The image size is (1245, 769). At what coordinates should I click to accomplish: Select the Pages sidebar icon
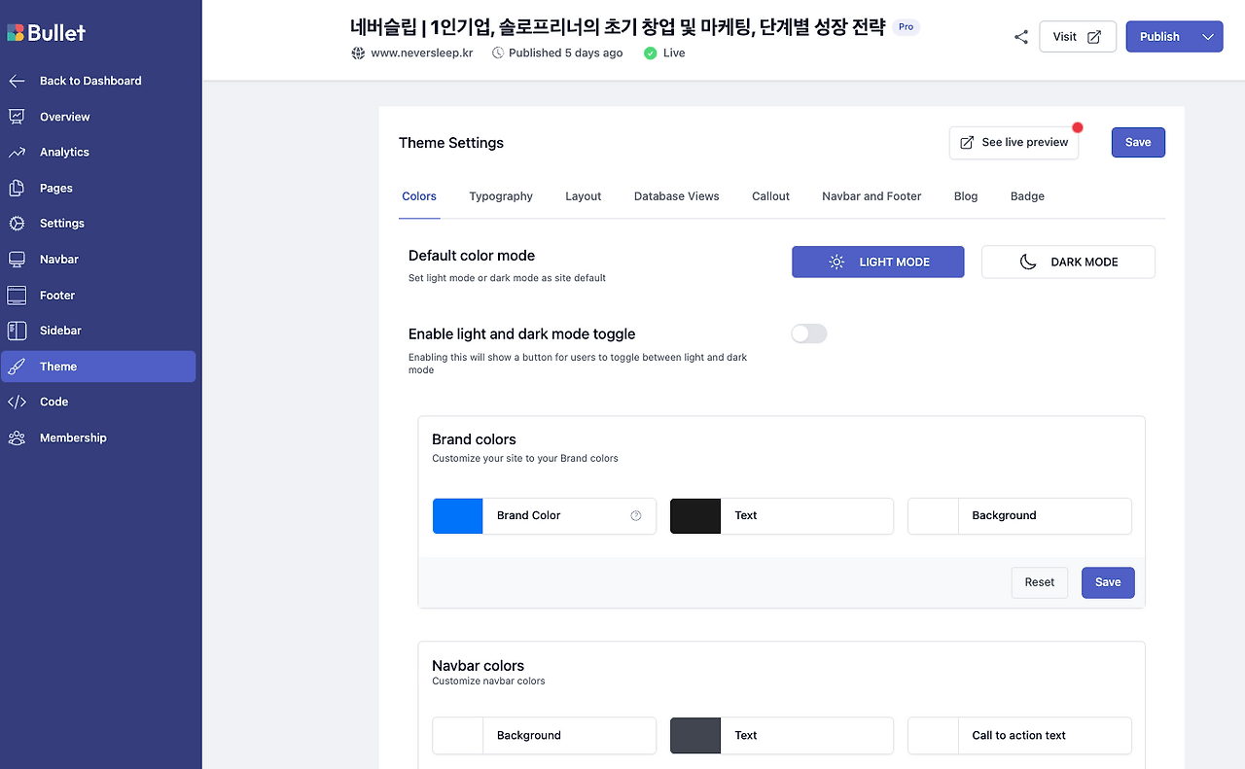coord(17,188)
